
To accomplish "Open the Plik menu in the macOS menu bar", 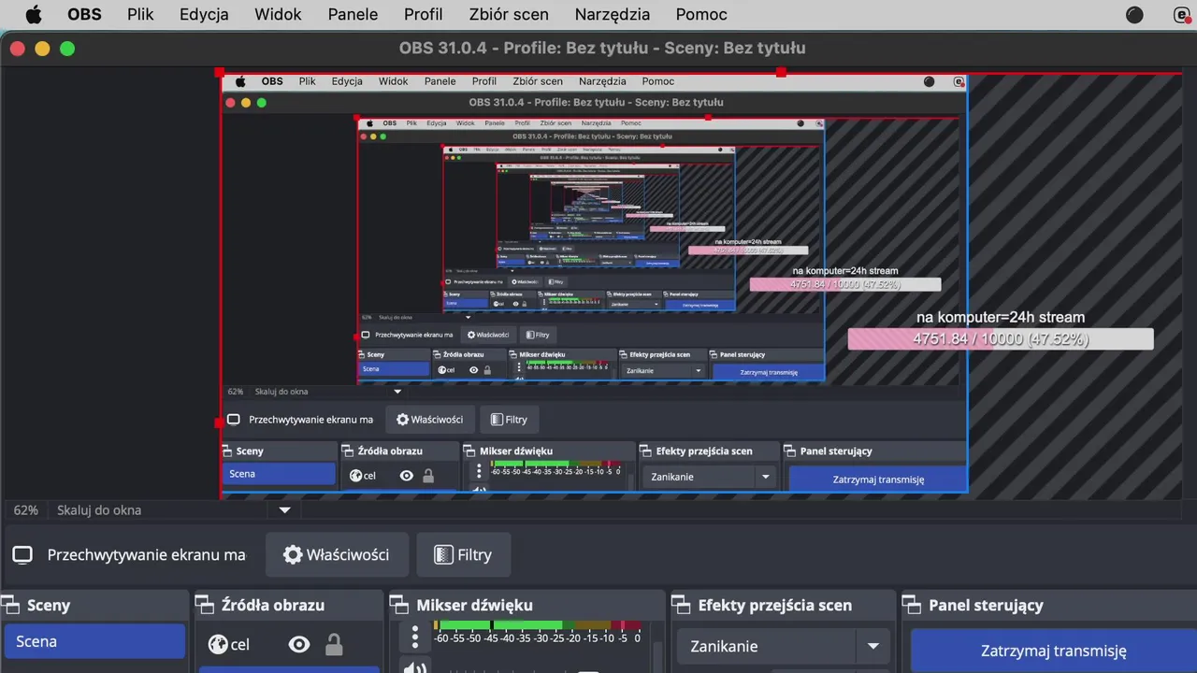I will [x=140, y=14].
